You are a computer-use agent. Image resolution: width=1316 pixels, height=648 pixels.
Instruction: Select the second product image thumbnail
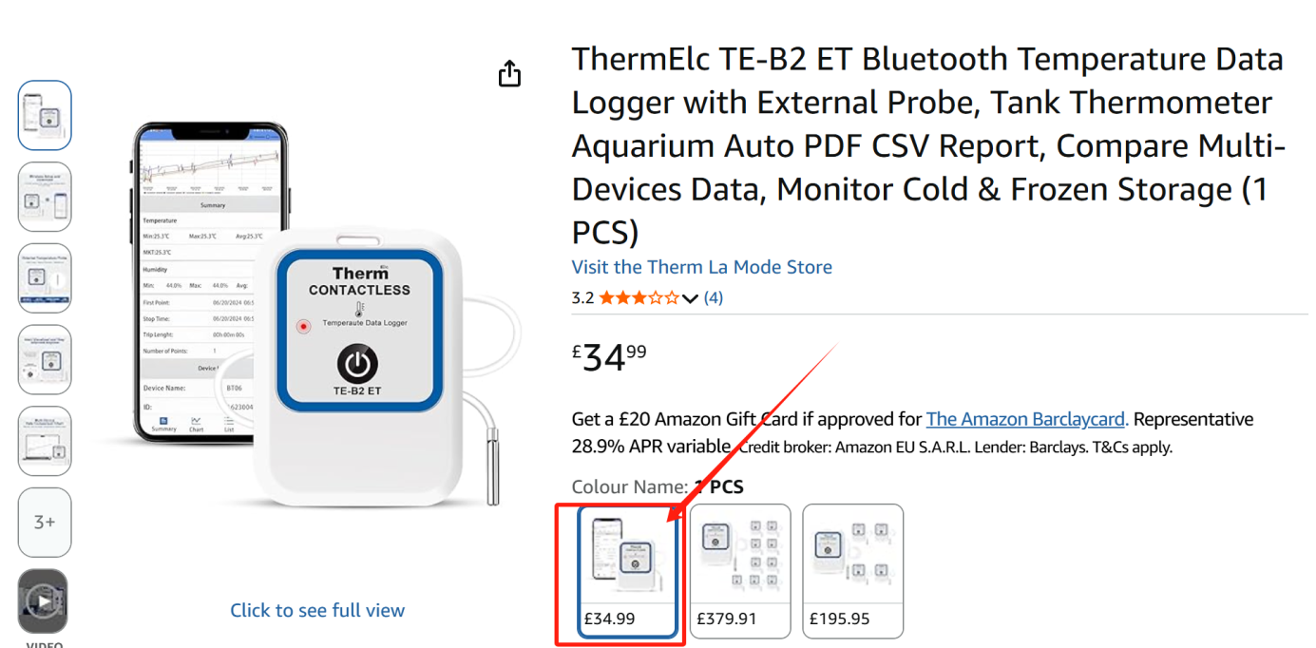[x=45, y=197]
